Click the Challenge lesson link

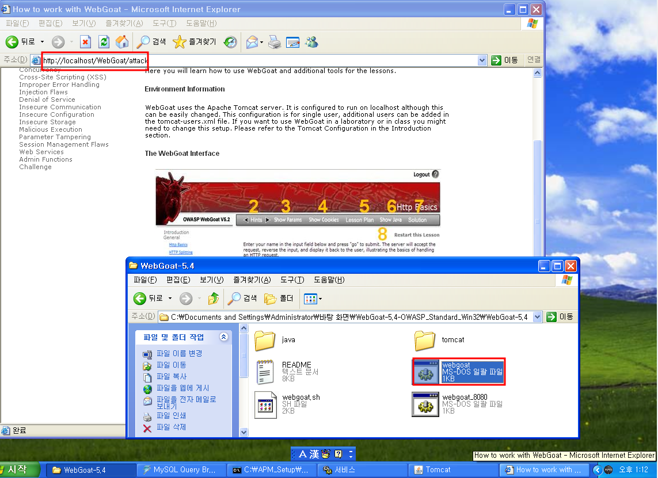pyautogui.click(x=35, y=167)
